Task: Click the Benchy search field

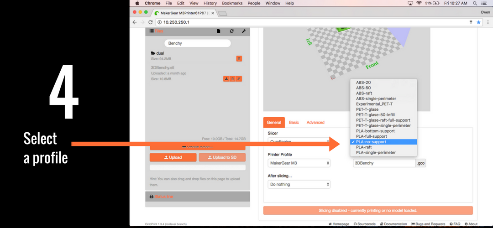Action: 197,43
